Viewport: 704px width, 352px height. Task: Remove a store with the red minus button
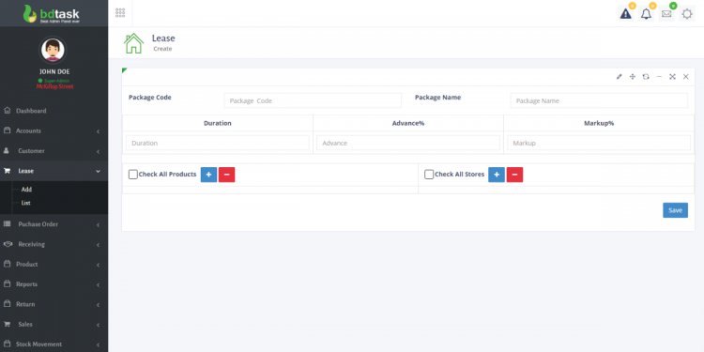pyautogui.click(x=514, y=175)
